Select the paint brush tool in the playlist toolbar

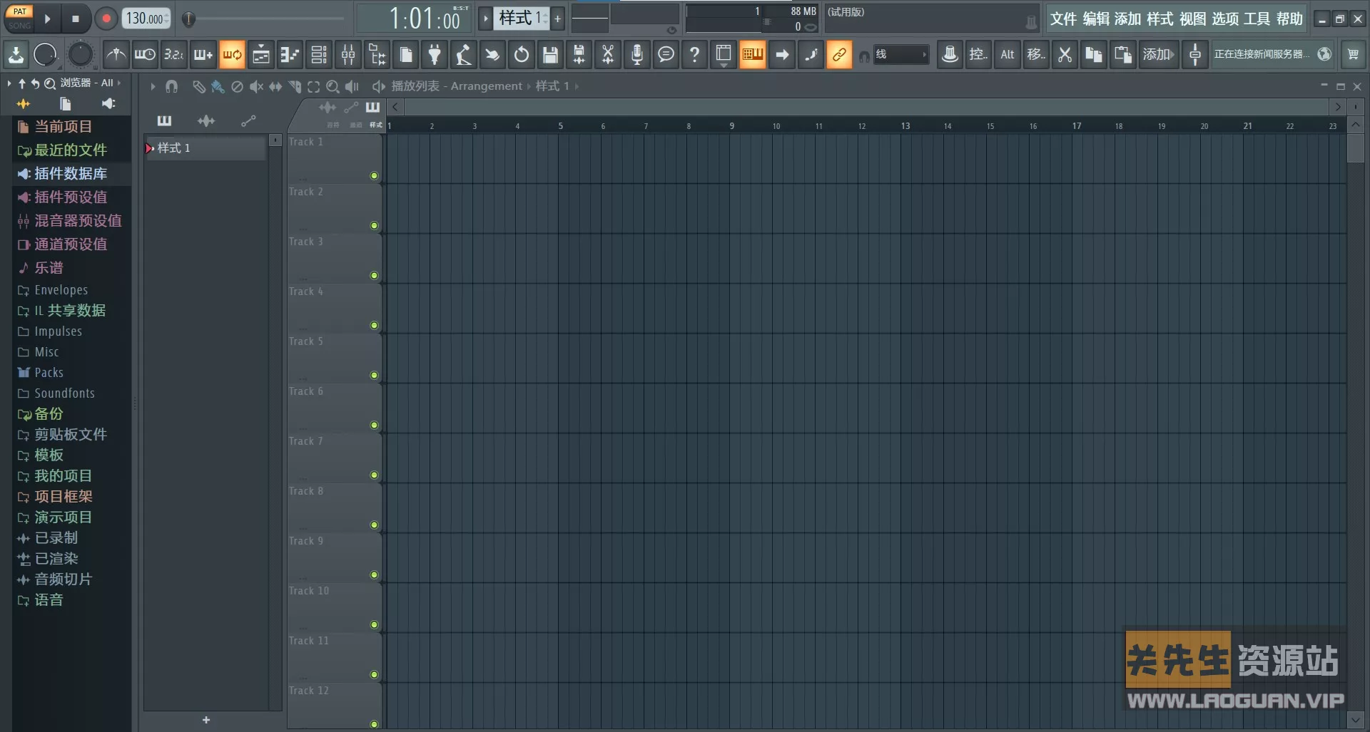[217, 86]
